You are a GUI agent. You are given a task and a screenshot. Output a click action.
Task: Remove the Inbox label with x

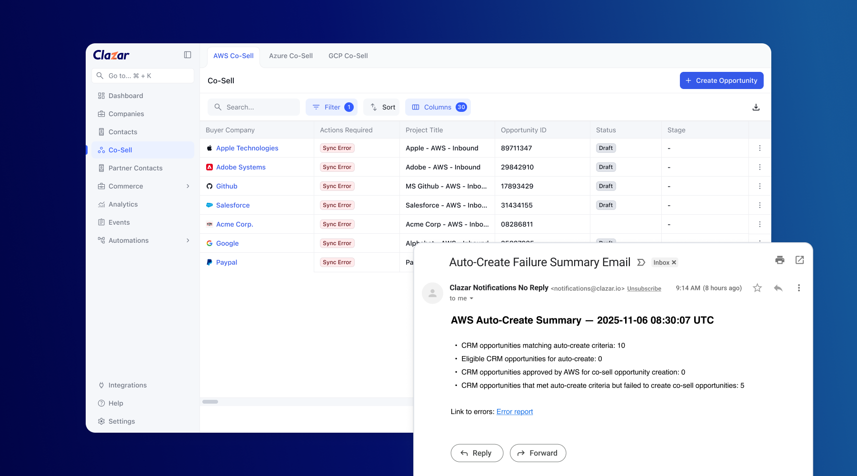pyautogui.click(x=674, y=262)
